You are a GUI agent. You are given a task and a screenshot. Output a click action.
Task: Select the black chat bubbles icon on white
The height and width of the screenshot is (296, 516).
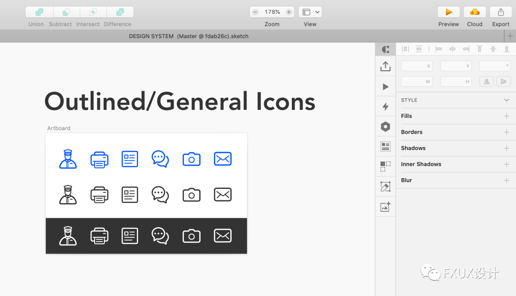click(160, 194)
